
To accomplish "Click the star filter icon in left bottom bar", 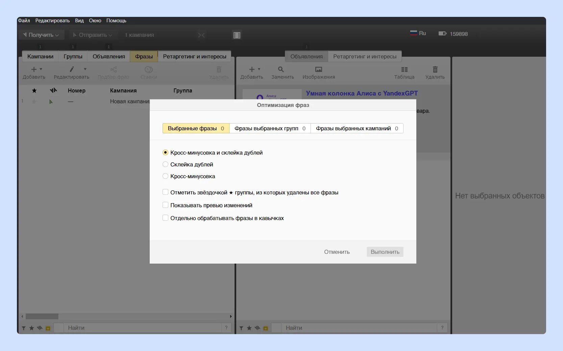I will (31, 328).
